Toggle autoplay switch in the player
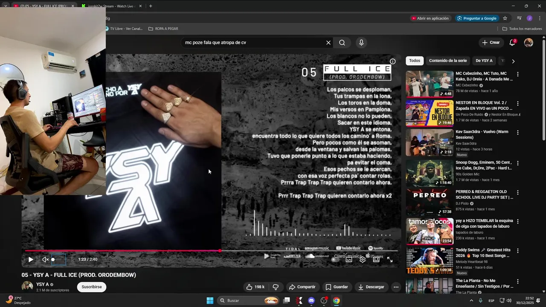This screenshot has height=307, width=546. 334,259
